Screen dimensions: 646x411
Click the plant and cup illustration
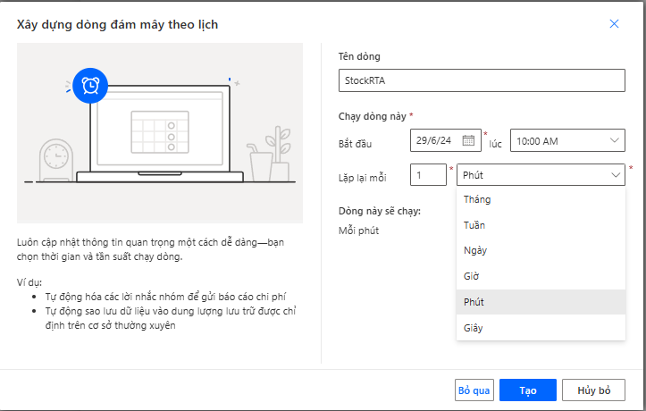270,155
